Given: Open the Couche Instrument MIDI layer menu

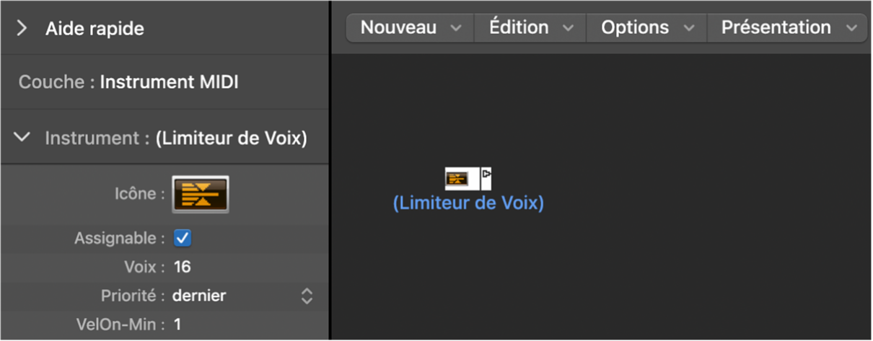Looking at the screenshot, I should 169,82.
